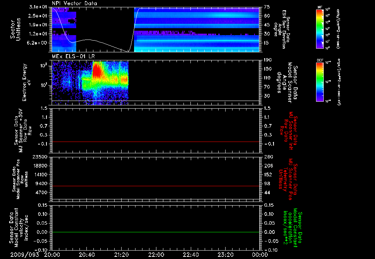The height and width of the screenshot is (259, 375).
Task: Click the "98" telemetry tick label
Action: [267, 184]
